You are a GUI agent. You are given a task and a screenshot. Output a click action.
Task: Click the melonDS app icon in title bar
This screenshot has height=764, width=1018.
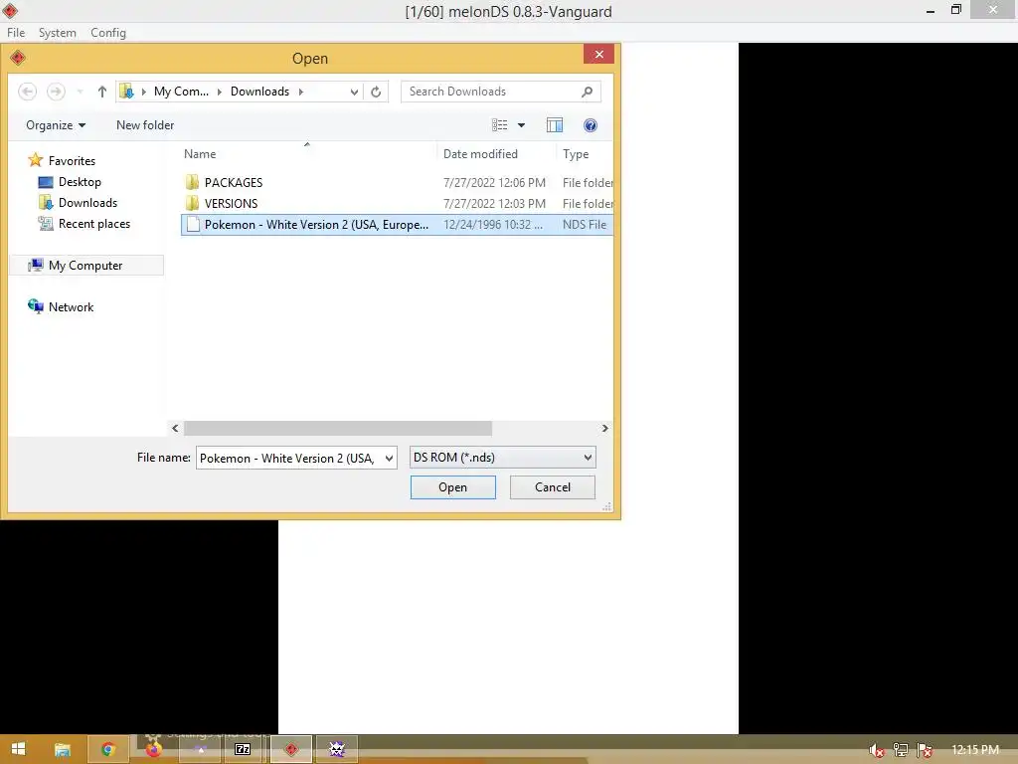point(10,10)
